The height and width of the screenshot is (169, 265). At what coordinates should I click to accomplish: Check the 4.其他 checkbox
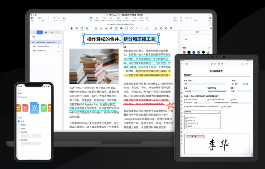(x=186, y=126)
